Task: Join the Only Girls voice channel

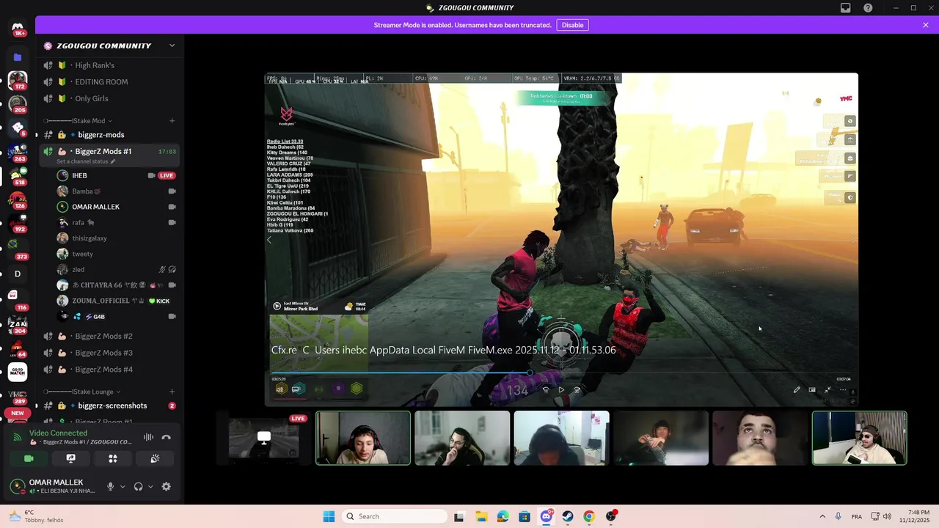Action: pyautogui.click(x=110, y=98)
